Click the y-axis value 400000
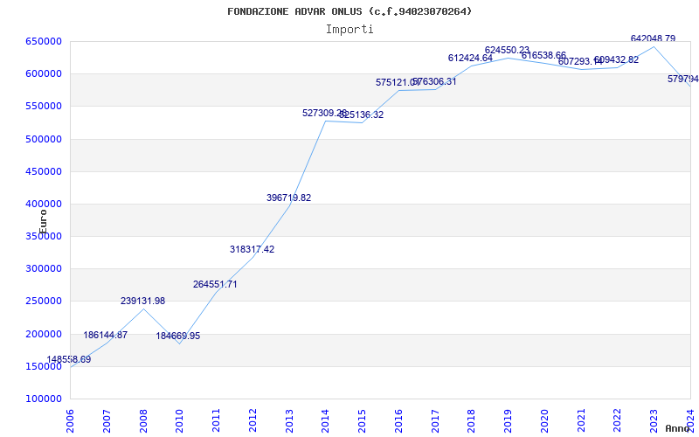The height and width of the screenshot is (437, 699). [44, 204]
